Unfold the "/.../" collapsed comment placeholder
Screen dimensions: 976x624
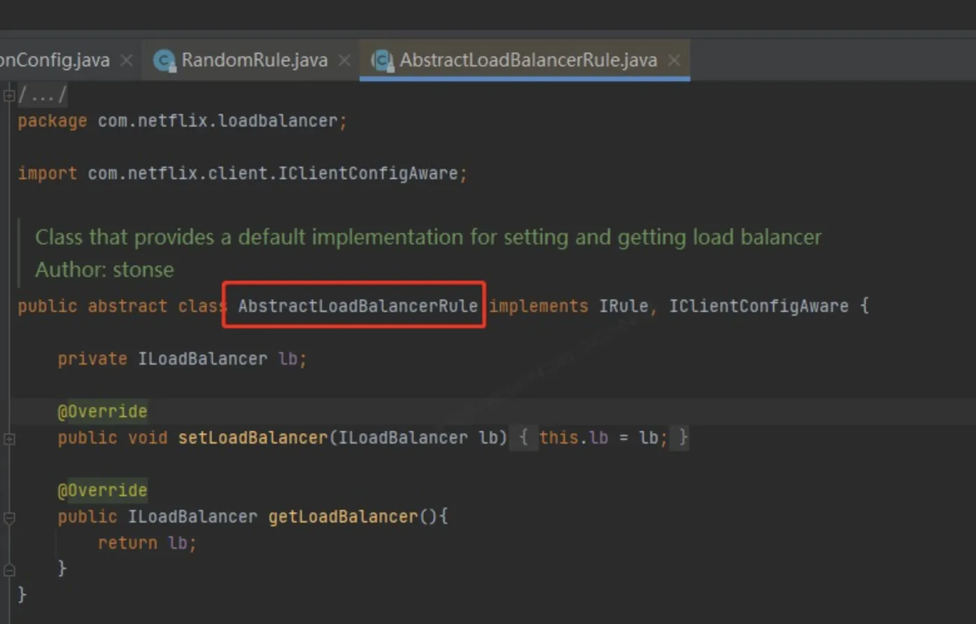(x=43, y=95)
